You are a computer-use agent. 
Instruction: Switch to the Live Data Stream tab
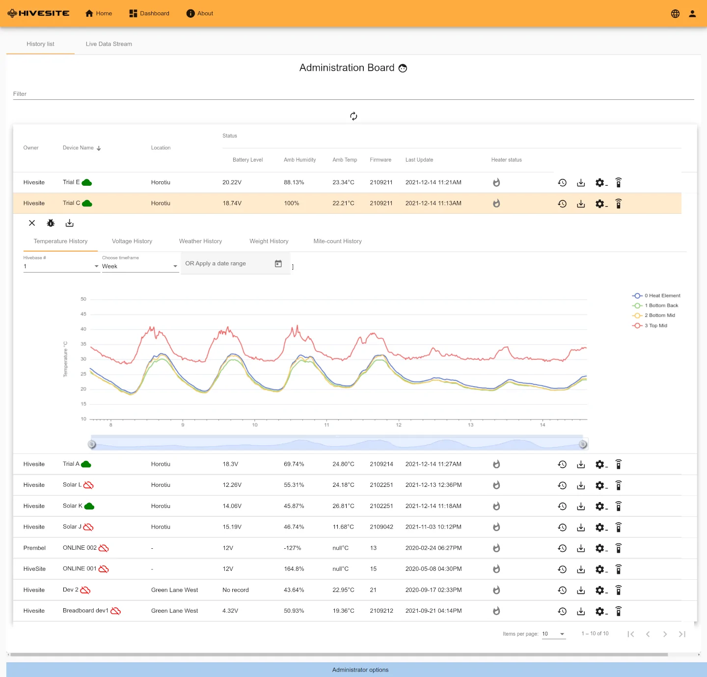click(109, 44)
